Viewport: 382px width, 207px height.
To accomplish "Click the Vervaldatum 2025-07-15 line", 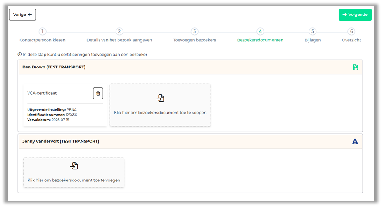I will pyautogui.click(x=48, y=120).
